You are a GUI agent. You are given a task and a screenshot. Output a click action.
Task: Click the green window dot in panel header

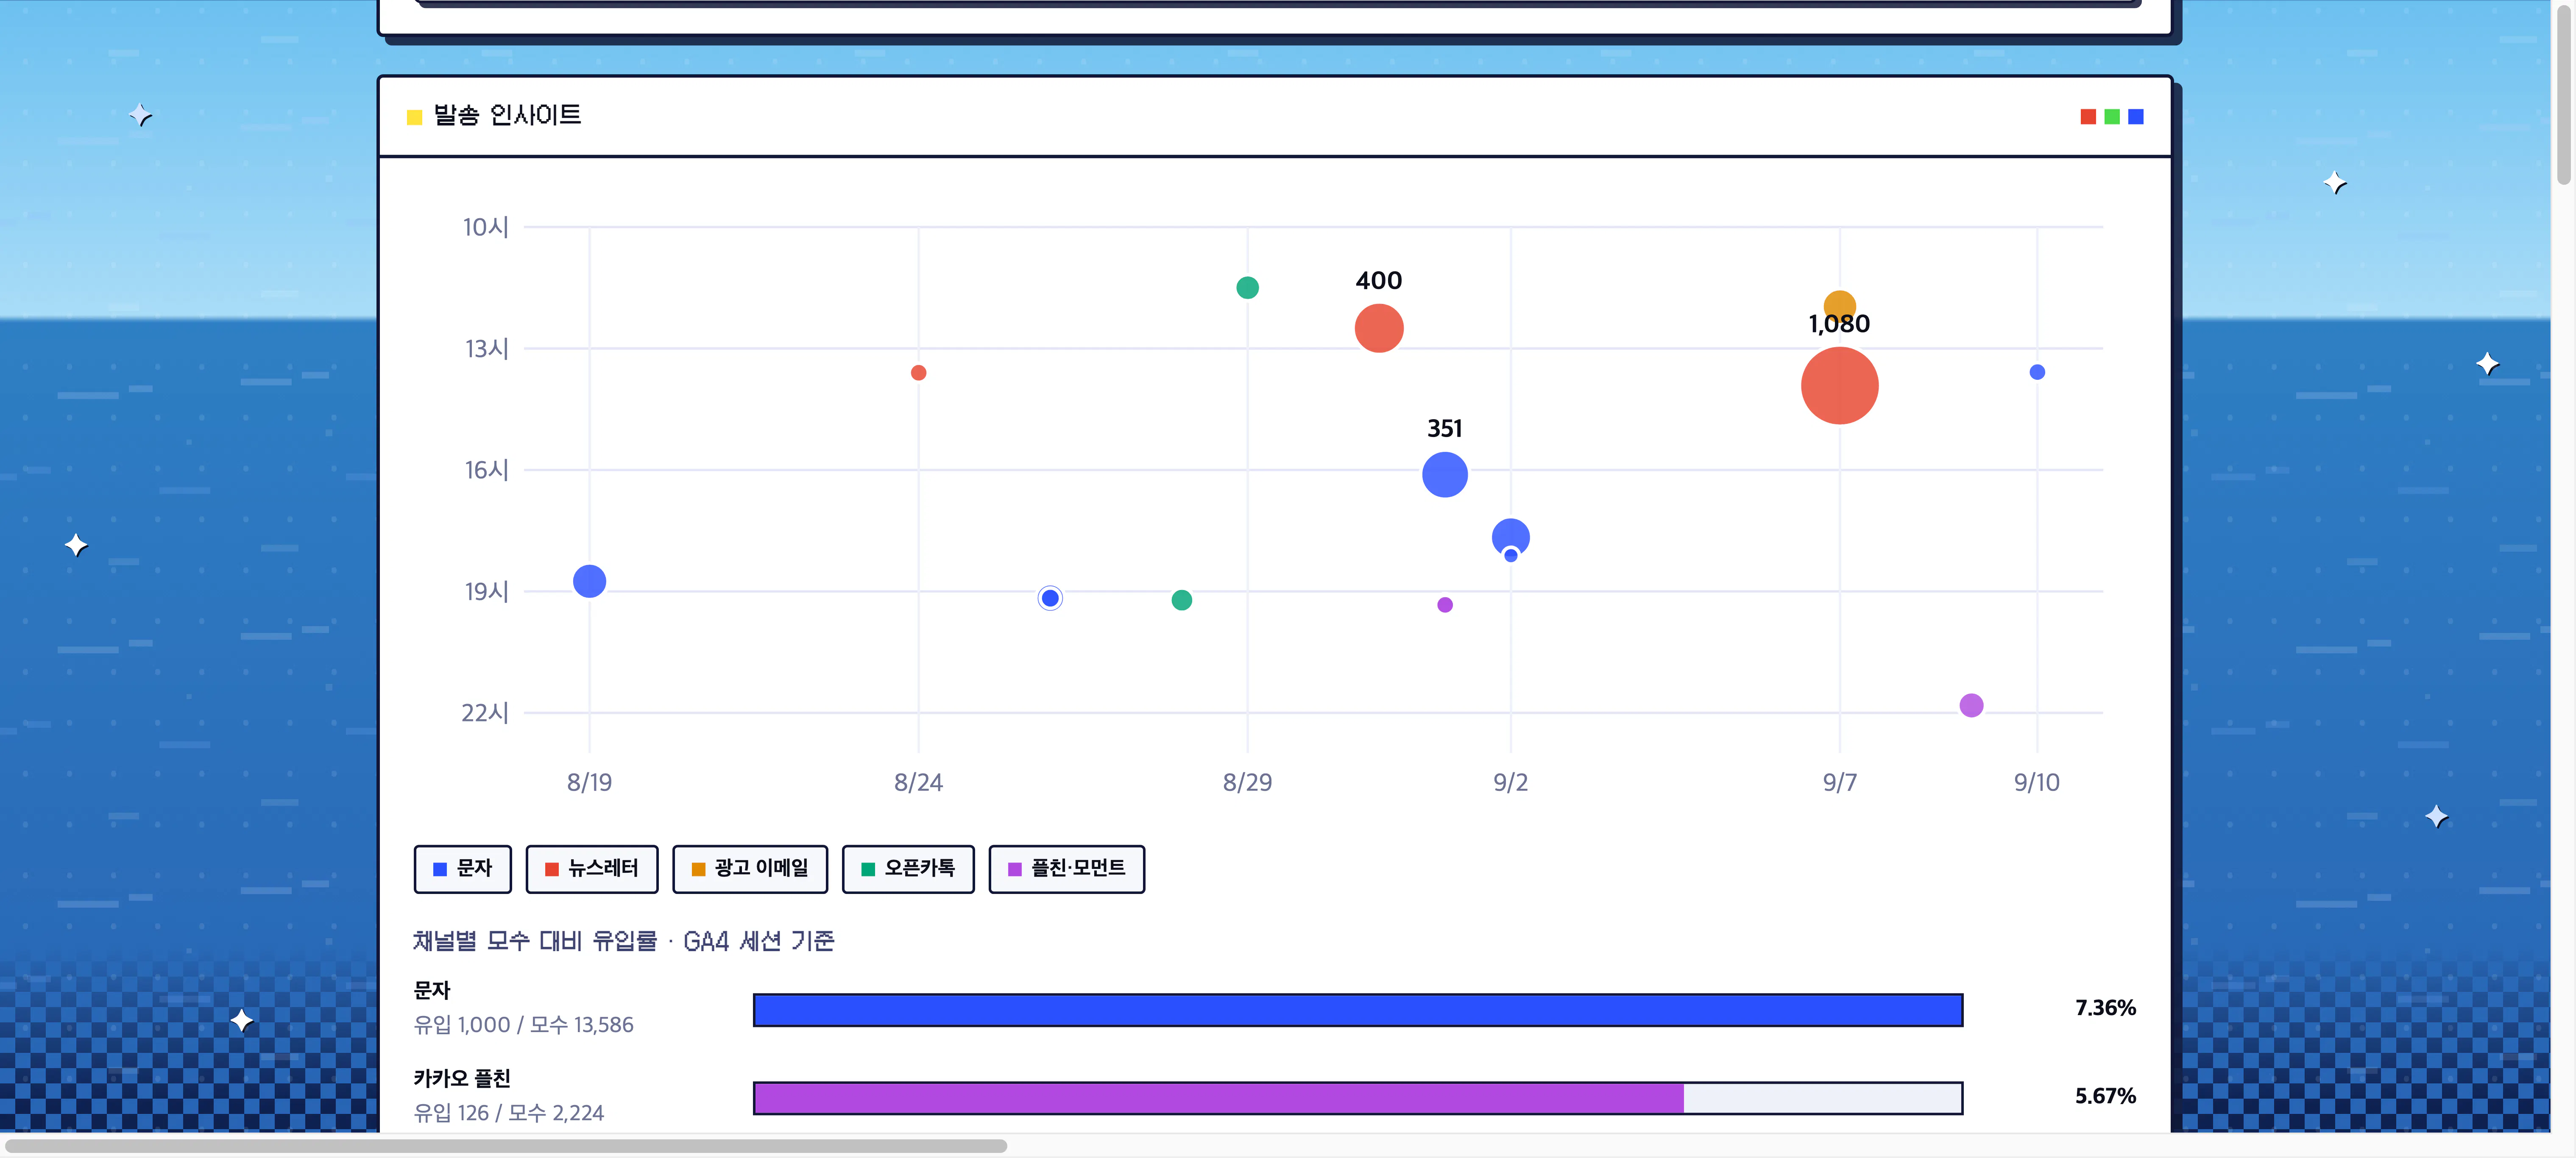point(2112,117)
